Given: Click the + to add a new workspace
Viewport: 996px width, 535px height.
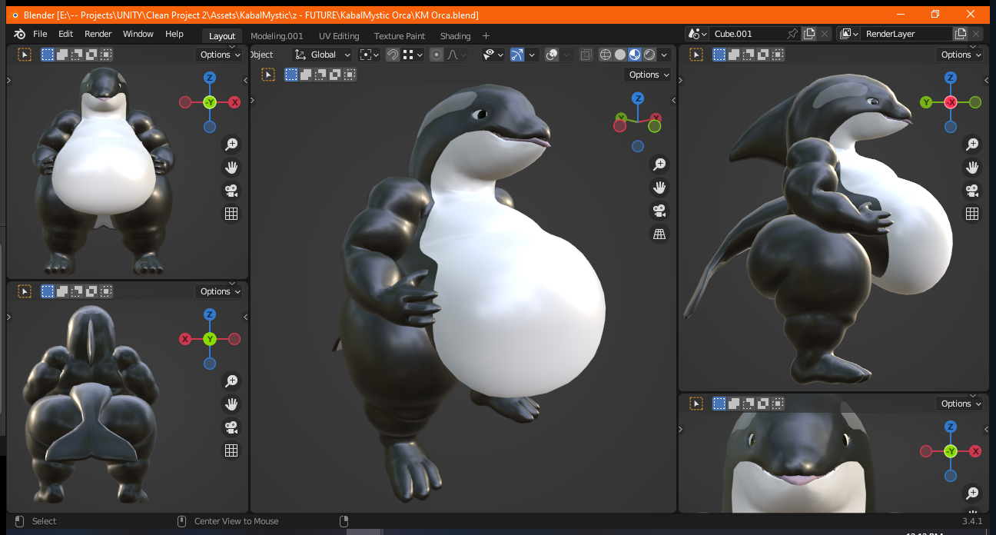Looking at the screenshot, I should pos(486,36).
